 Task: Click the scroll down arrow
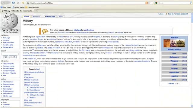tap(192, 106)
